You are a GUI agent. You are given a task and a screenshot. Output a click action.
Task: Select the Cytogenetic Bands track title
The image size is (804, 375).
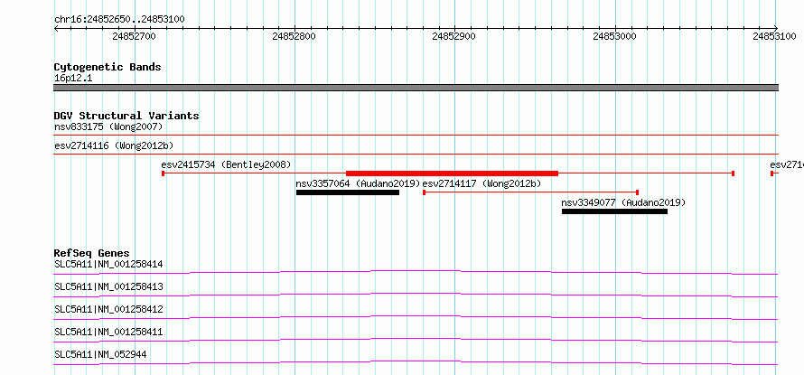coord(108,67)
